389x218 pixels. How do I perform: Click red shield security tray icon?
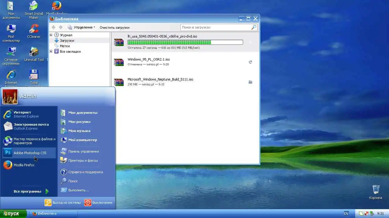point(366,213)
